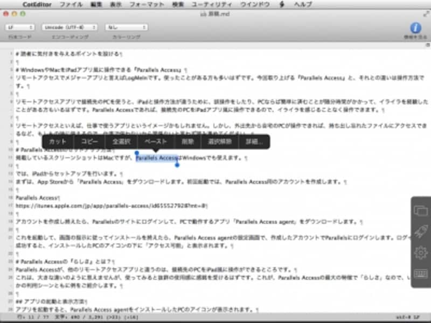Click the highlighted 'Parallels Access' selected text
431x323 pixels.
157,158
